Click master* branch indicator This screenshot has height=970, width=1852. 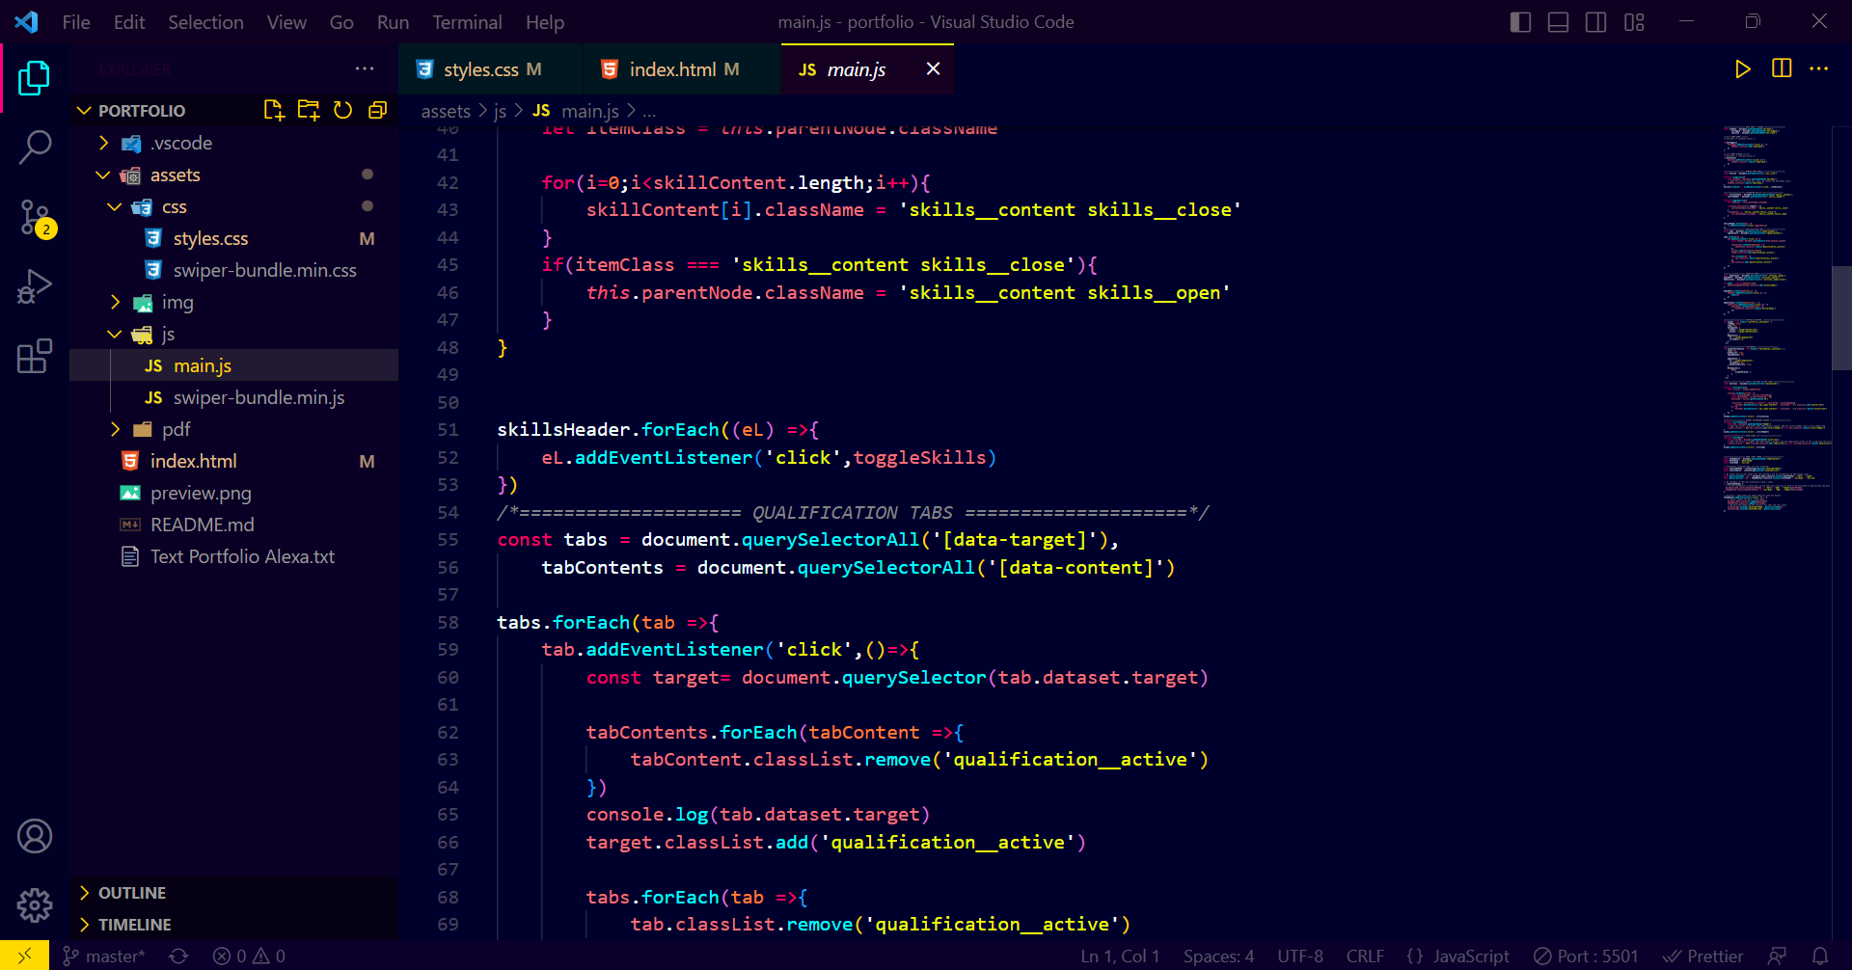coord(104,956)
